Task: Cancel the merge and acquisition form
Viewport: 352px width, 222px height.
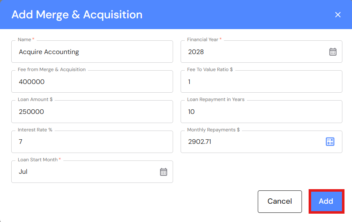Action: 279,201
